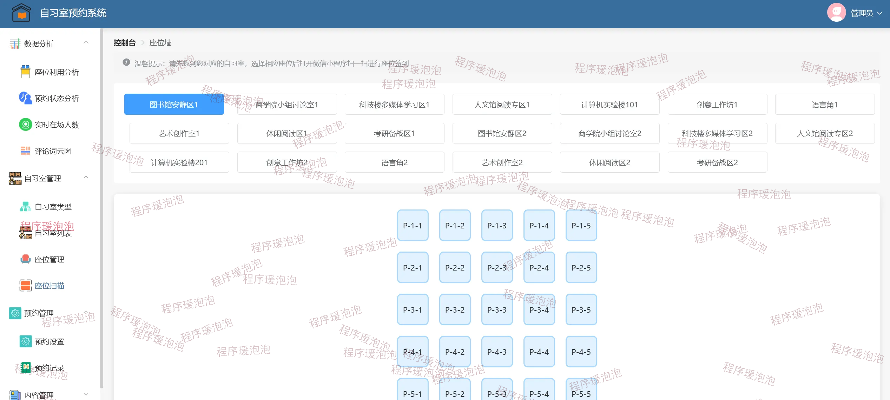
Task: Click the 座位扫描 scan icon
Action: point(25,286)
